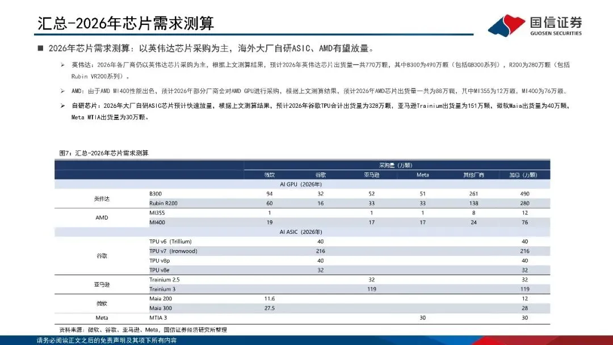The image size is (613, 345).
Task: Click the bullet paragraph starting 'AMD：由于AMD MI400'
Action: tap(319, 91)
